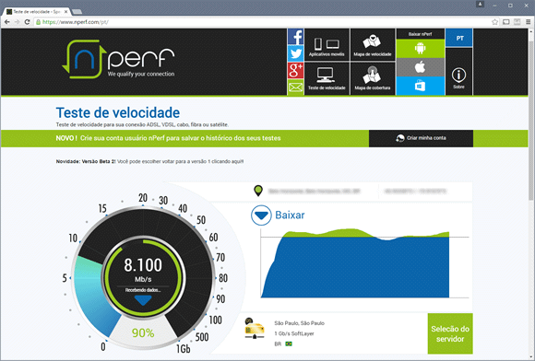Change language with PT button

pyautogui.click(x=459, y=38)
